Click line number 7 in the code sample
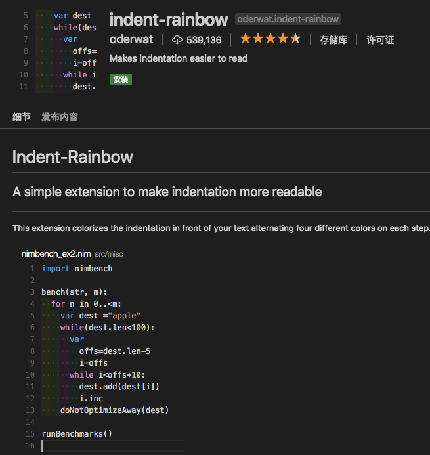 click(32, 339)
